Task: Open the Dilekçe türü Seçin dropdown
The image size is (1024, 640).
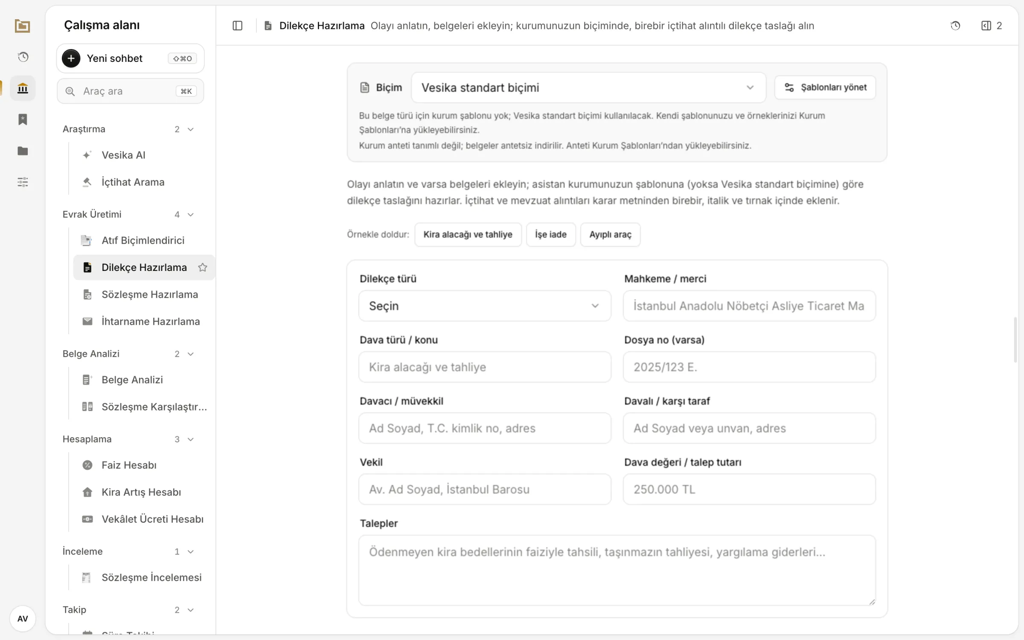Action: click(x=485, y=306)
